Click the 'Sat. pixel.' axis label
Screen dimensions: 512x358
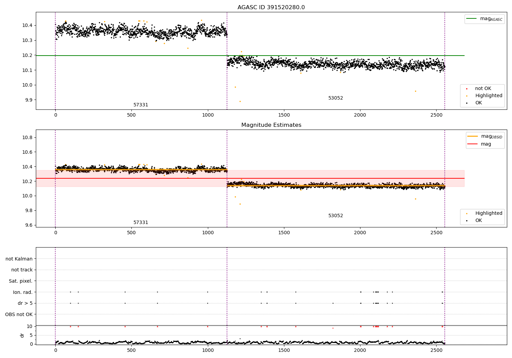tap(21, 281)
